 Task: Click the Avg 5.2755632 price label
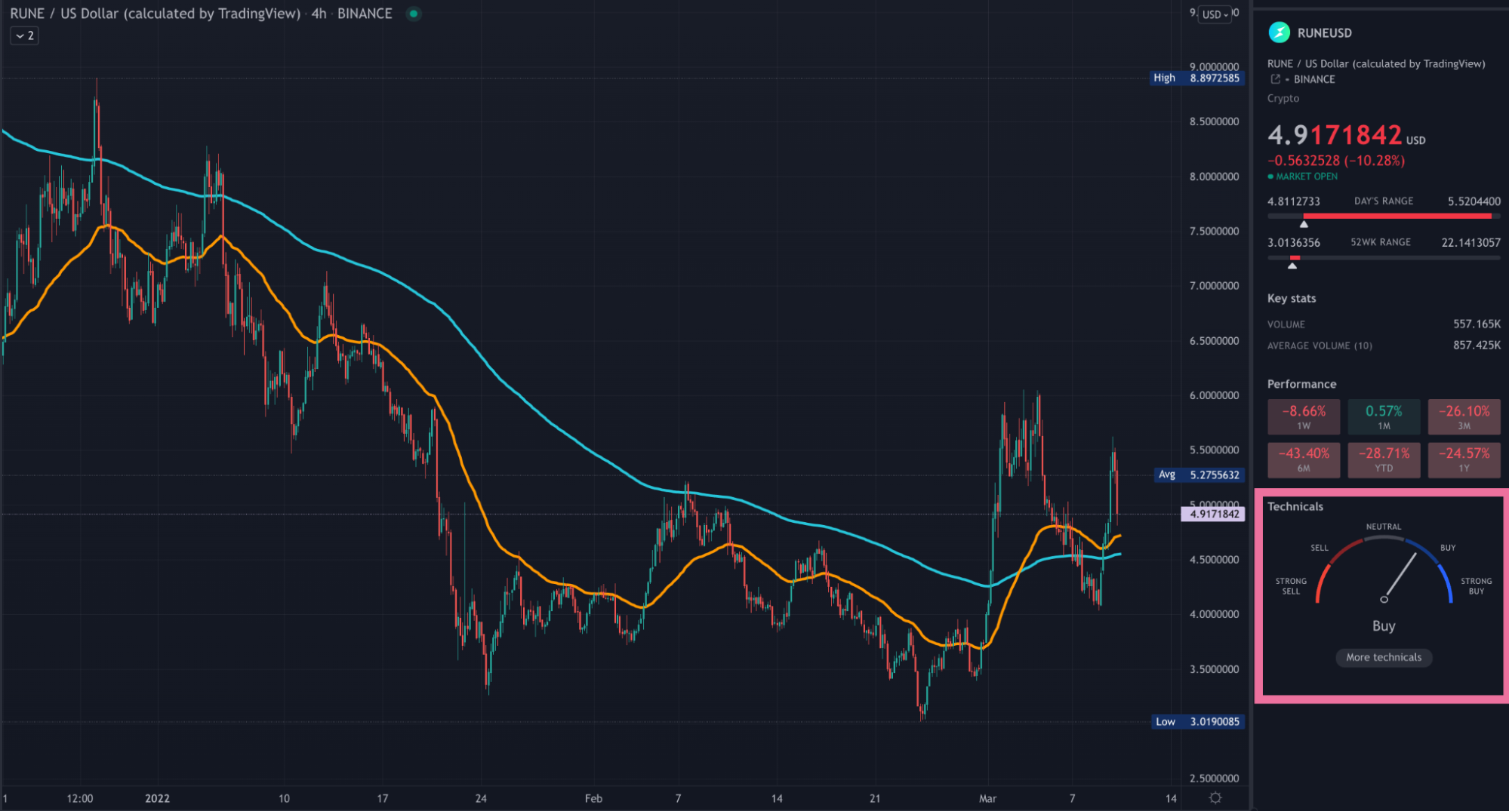click(1200, 475)
